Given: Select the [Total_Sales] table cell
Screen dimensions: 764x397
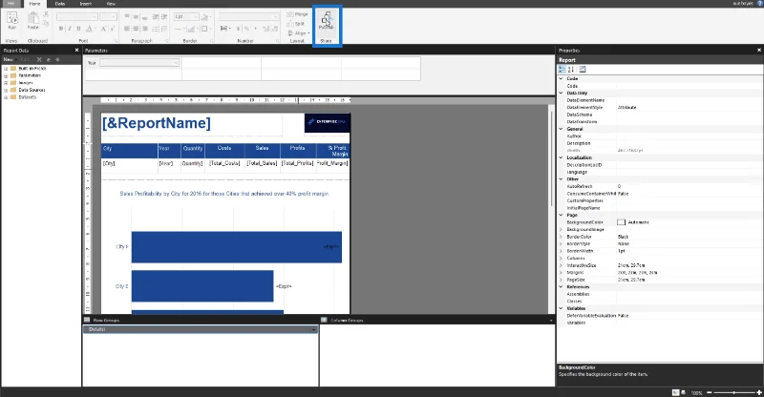Looking at the screenshot, I should click(262, 164).
